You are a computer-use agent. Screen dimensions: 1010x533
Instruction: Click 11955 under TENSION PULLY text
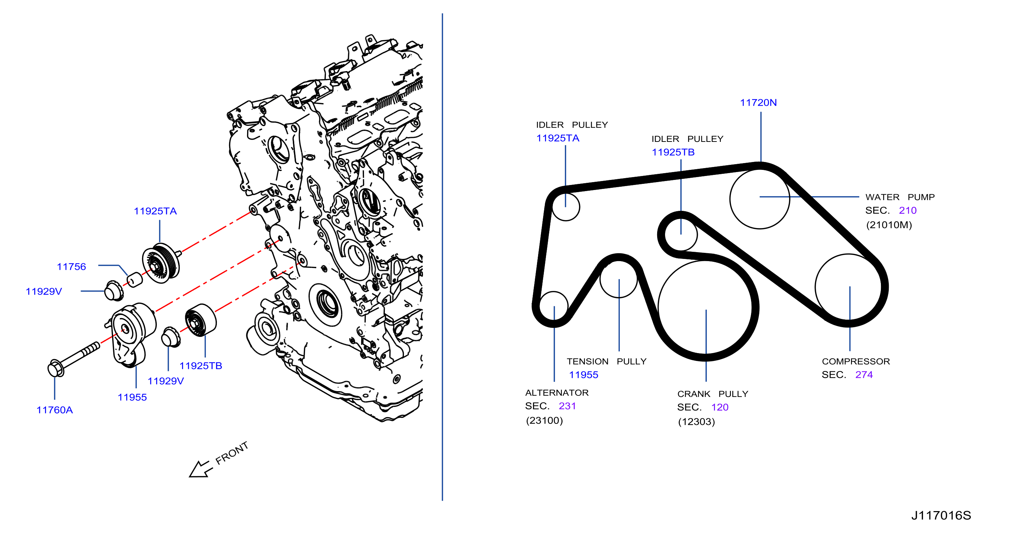click(x=583, y=375)
